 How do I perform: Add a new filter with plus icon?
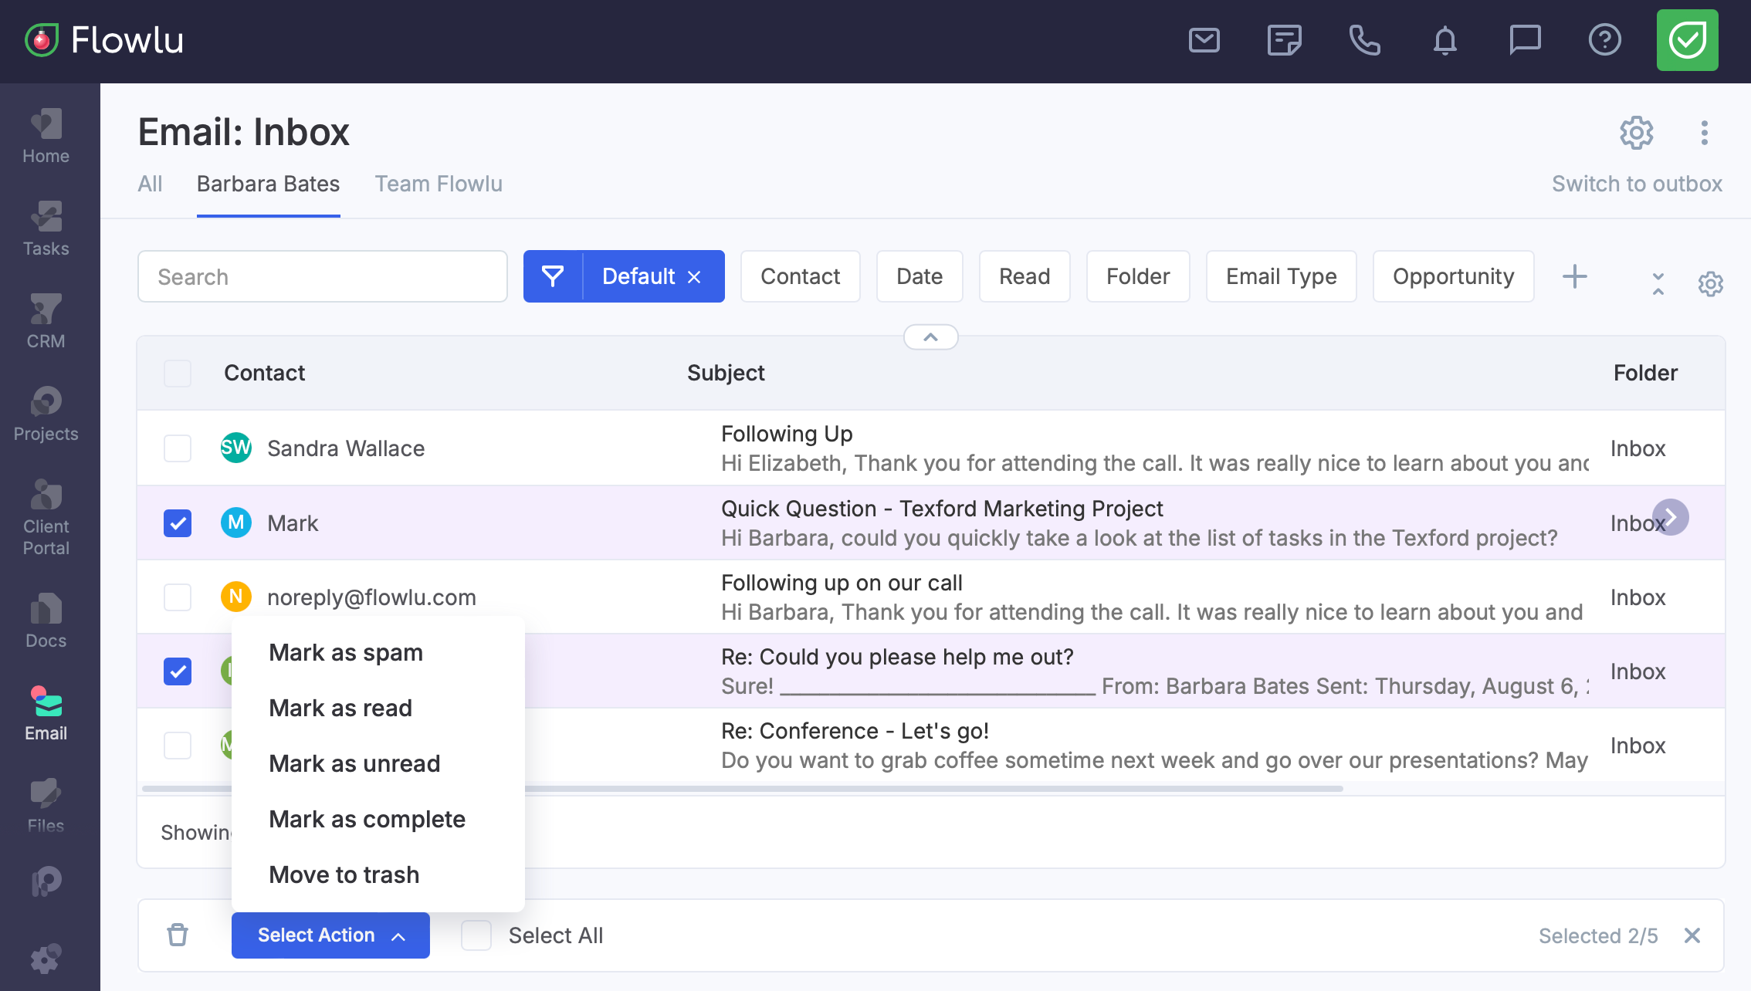(1574, 276)
